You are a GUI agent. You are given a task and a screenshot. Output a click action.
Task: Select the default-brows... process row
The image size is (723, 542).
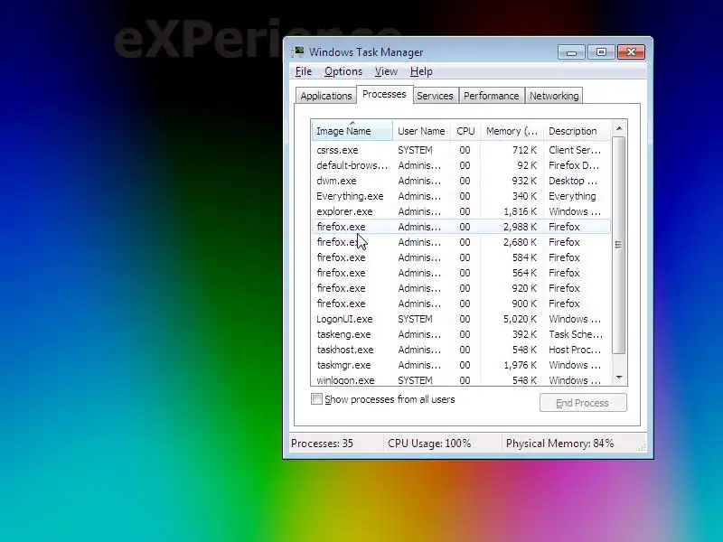point(461,165)
